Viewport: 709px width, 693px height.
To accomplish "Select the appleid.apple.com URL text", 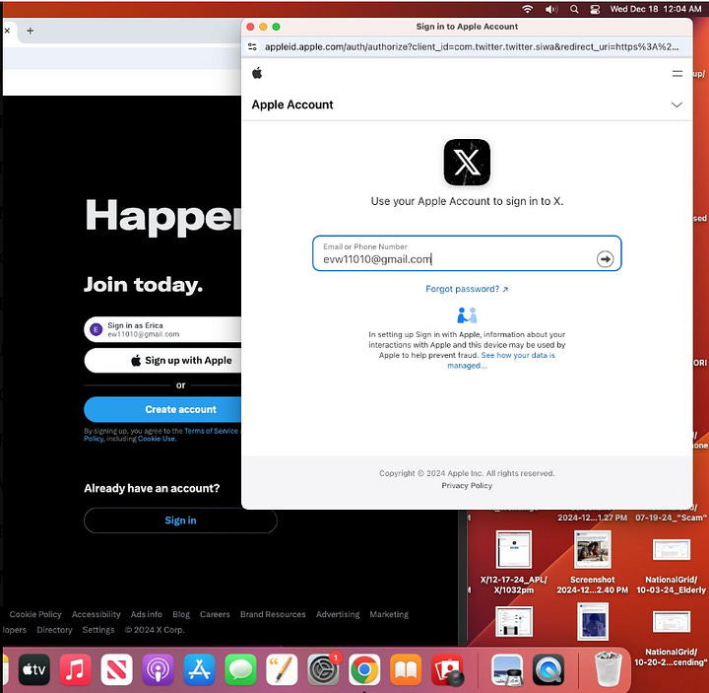I will coord(471,46).
